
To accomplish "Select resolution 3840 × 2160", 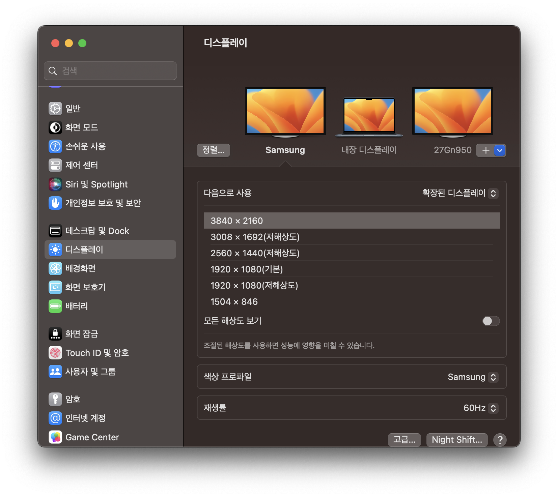I will point(352,221).
